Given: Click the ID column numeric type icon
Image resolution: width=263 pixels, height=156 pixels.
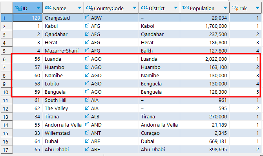Looking at the screenshot, I should [x=18, y=8].
